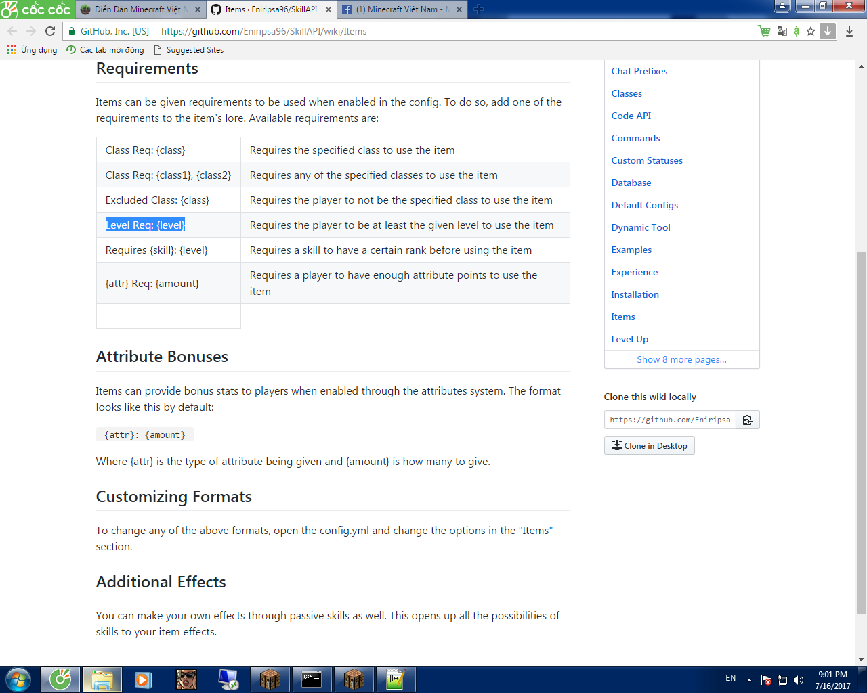Open the Classes wiki page
The image size is (867, 693).
coord(627,93)
